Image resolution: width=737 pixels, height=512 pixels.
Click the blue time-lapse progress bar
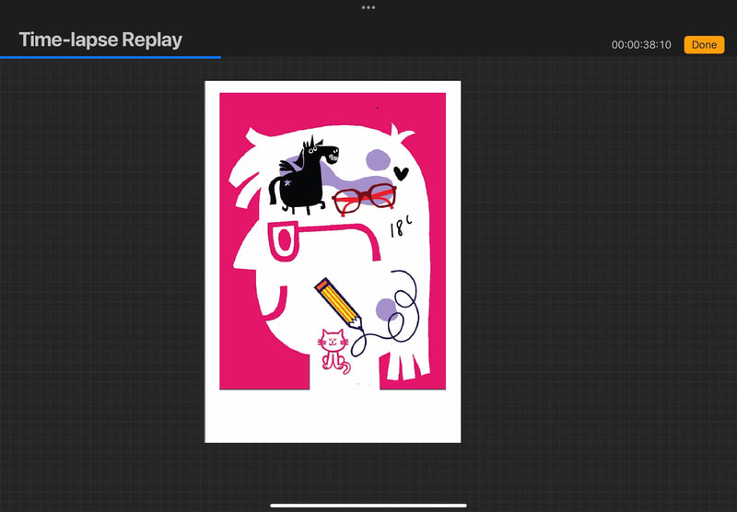[x=111, y=57]
